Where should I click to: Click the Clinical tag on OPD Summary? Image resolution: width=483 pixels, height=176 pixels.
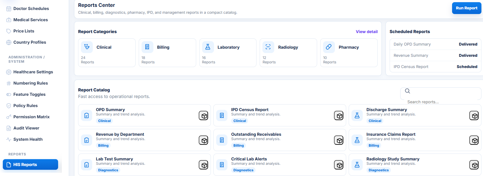point(104,121)
